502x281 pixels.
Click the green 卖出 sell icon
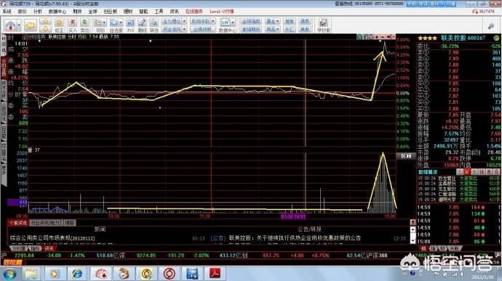[84, 23]
